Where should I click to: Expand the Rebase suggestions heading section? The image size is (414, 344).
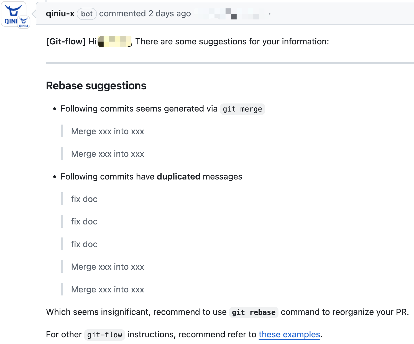point(96,86)
